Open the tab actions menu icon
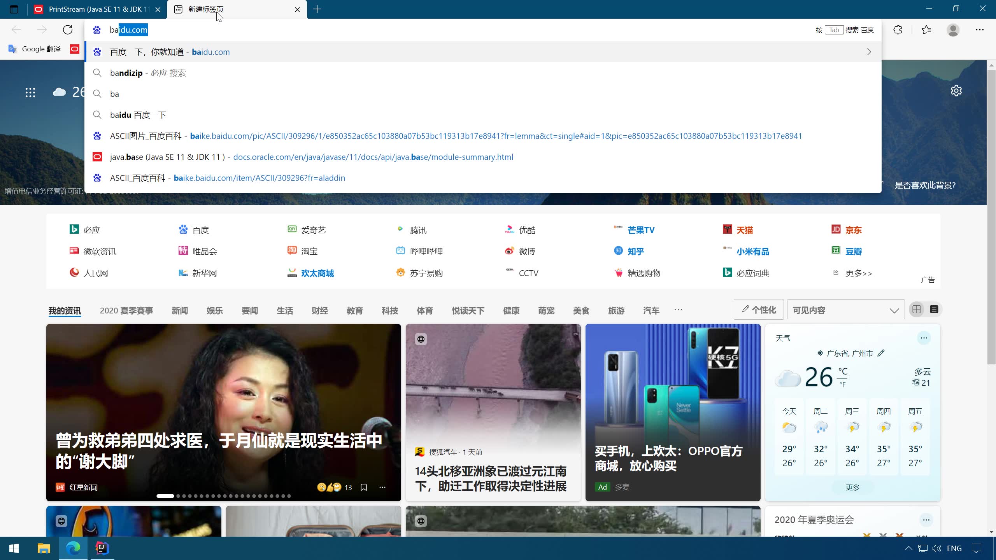The width and height of the screenshot is (996, 560). [14, 9]
